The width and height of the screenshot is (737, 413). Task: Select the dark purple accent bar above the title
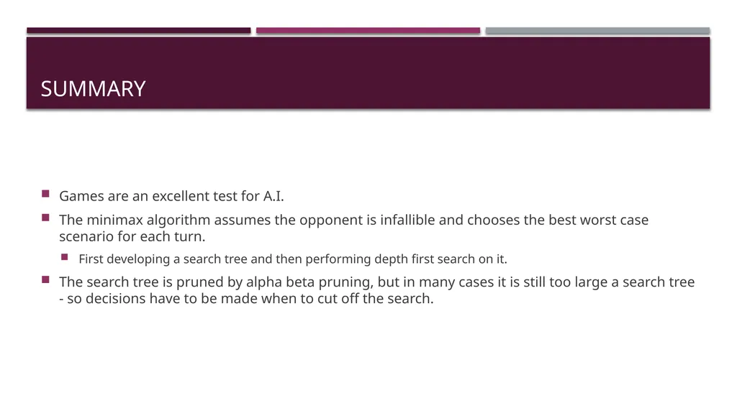click(x=139, y=30)
